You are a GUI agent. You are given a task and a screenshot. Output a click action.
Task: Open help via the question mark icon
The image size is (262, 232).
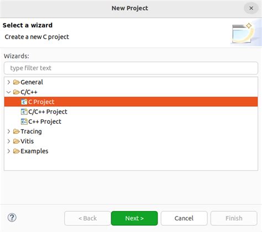click(x=12, y=218)
